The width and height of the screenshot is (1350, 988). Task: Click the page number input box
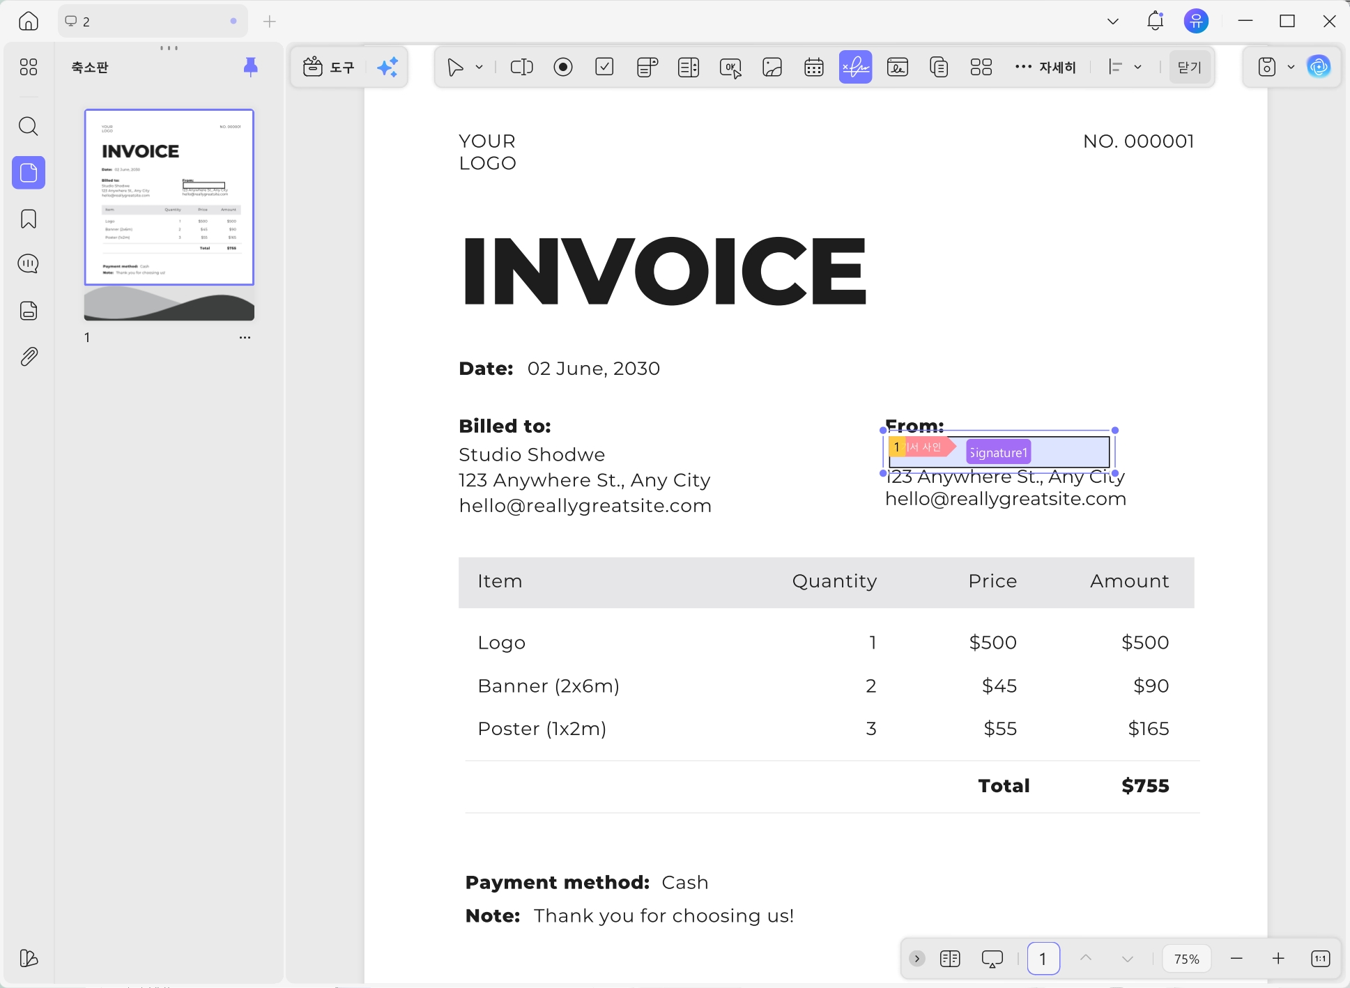pyautogui.click(x=1043, y=959)
